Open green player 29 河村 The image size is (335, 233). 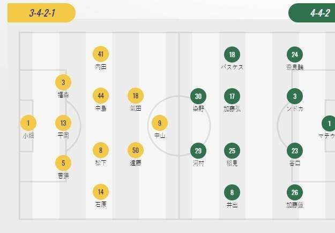point(198,151)
